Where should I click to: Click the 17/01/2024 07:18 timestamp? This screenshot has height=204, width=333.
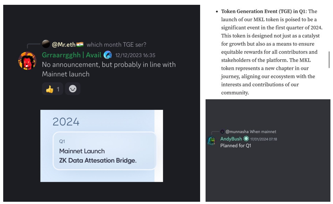[x=264, y=139]
